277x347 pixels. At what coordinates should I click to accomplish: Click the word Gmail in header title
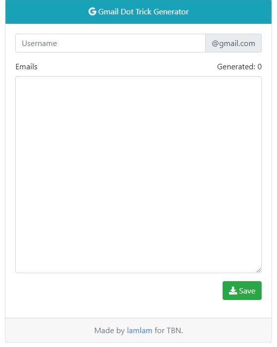coord(108,11)
